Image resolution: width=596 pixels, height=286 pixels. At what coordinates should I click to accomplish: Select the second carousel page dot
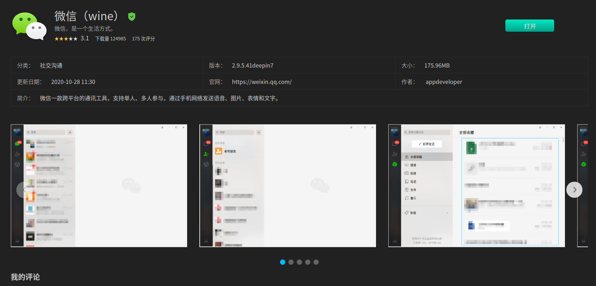point(291,262)
